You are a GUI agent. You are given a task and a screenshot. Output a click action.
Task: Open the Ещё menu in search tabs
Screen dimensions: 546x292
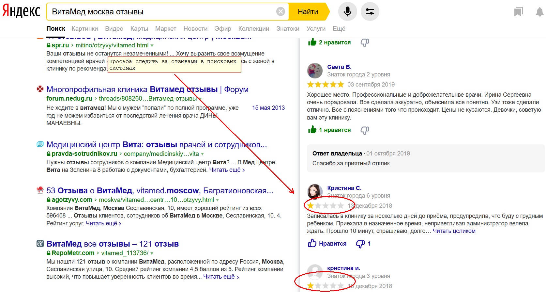[339, 29]
